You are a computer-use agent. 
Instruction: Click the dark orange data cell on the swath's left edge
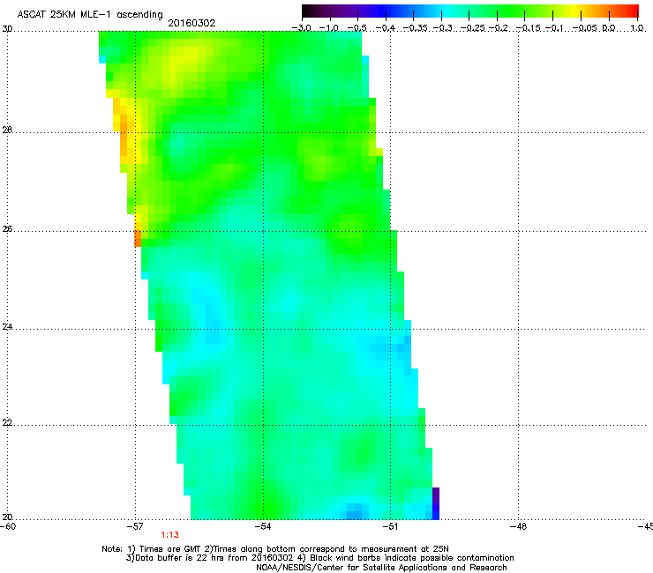point(138,239)
